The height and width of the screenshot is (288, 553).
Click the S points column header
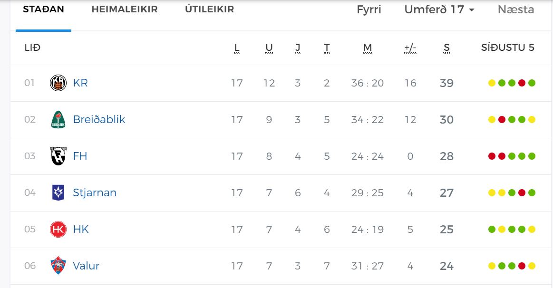pos(446,48)
